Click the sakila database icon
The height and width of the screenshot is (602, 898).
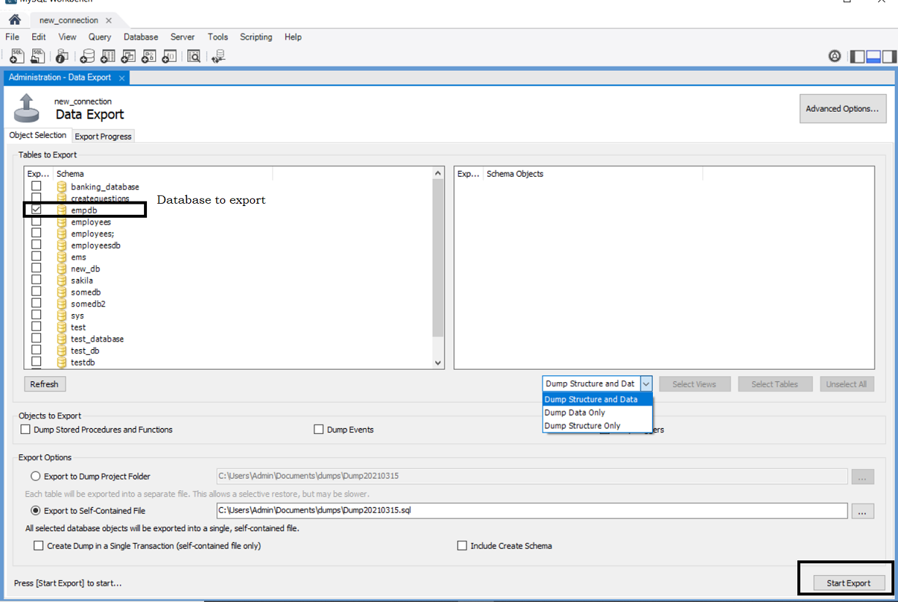(62, 281)
